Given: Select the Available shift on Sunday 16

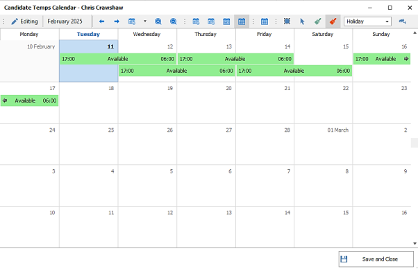Looking at the screenshot, I should click(x=382, y=59).
